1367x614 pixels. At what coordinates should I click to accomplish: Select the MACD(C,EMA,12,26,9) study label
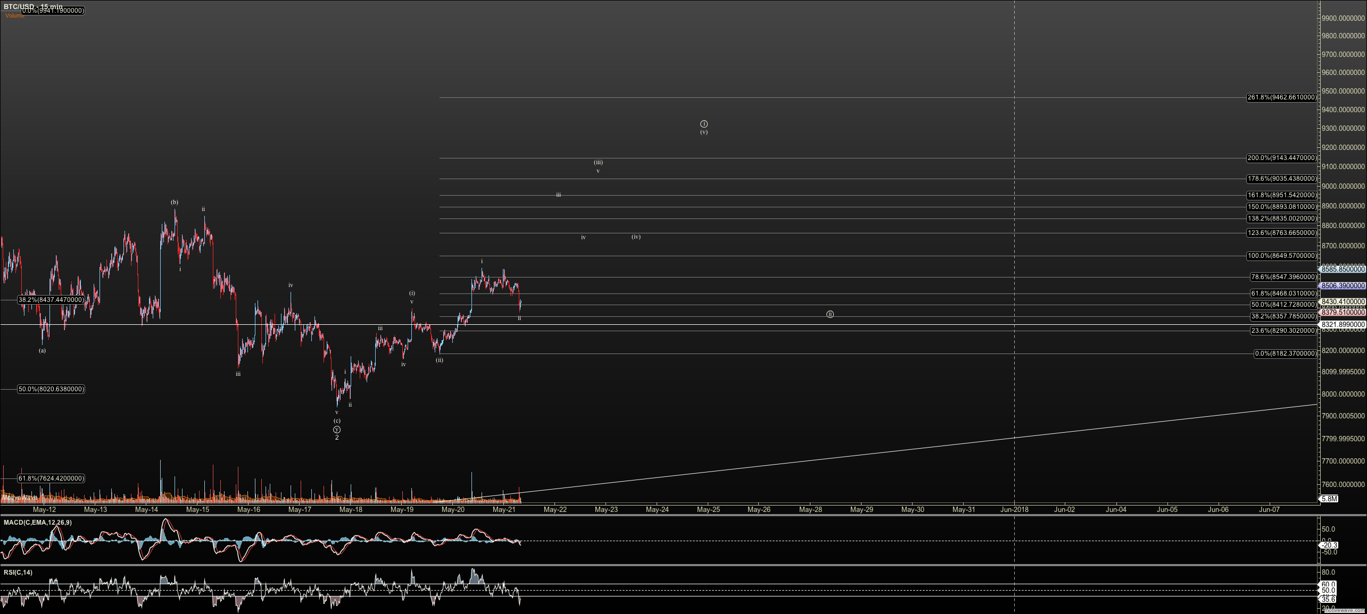click(x=38, y=523)
